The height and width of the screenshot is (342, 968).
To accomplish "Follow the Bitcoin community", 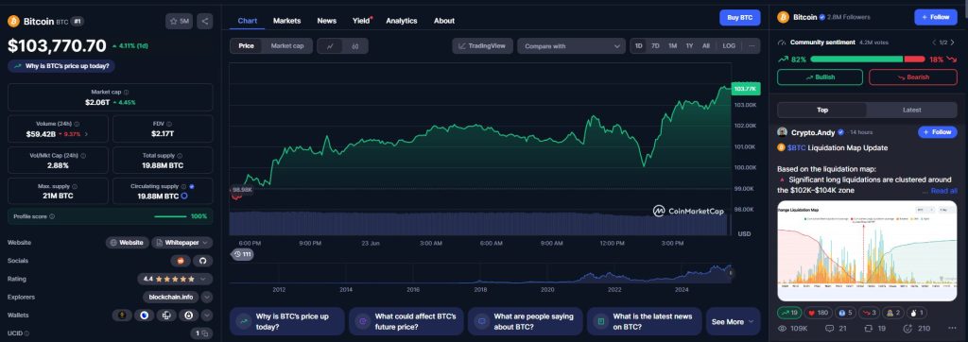I will pos(936,17).
